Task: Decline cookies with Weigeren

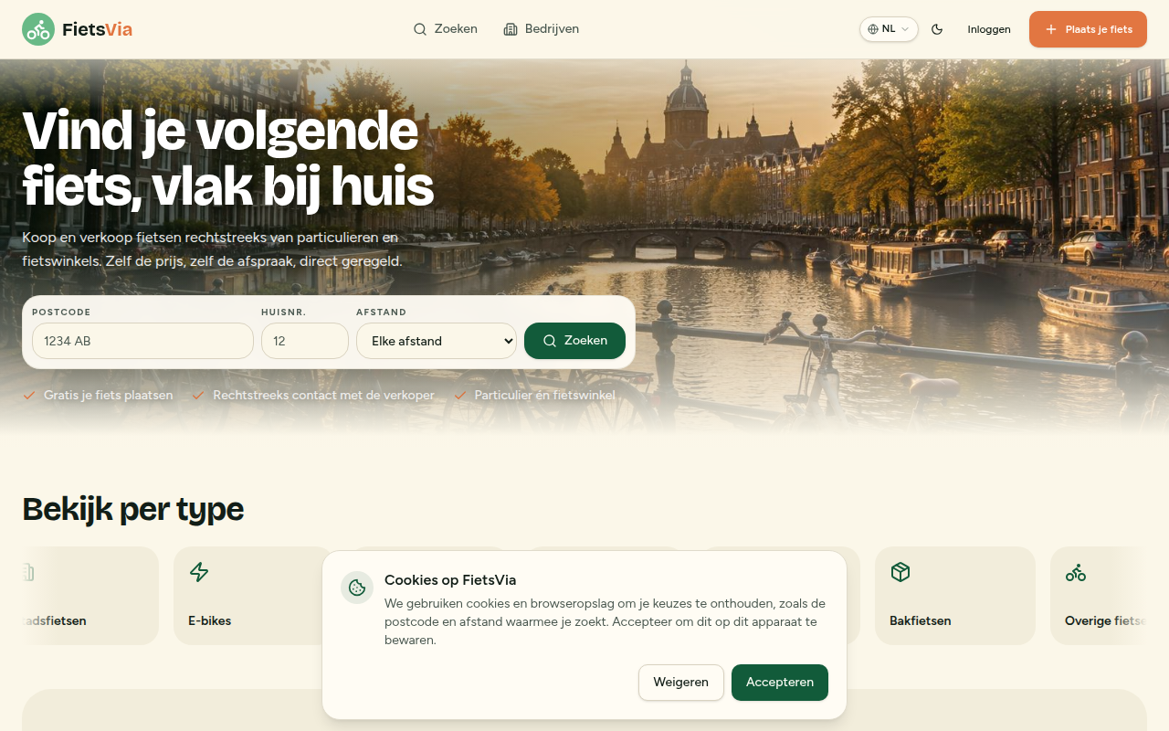Action: pos(681,683)
